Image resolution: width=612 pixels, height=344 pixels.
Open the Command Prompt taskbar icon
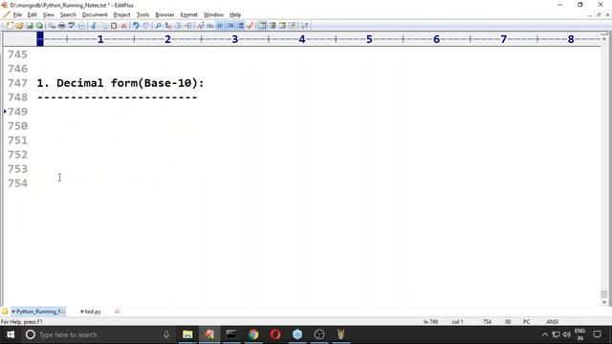click(231, 334)
